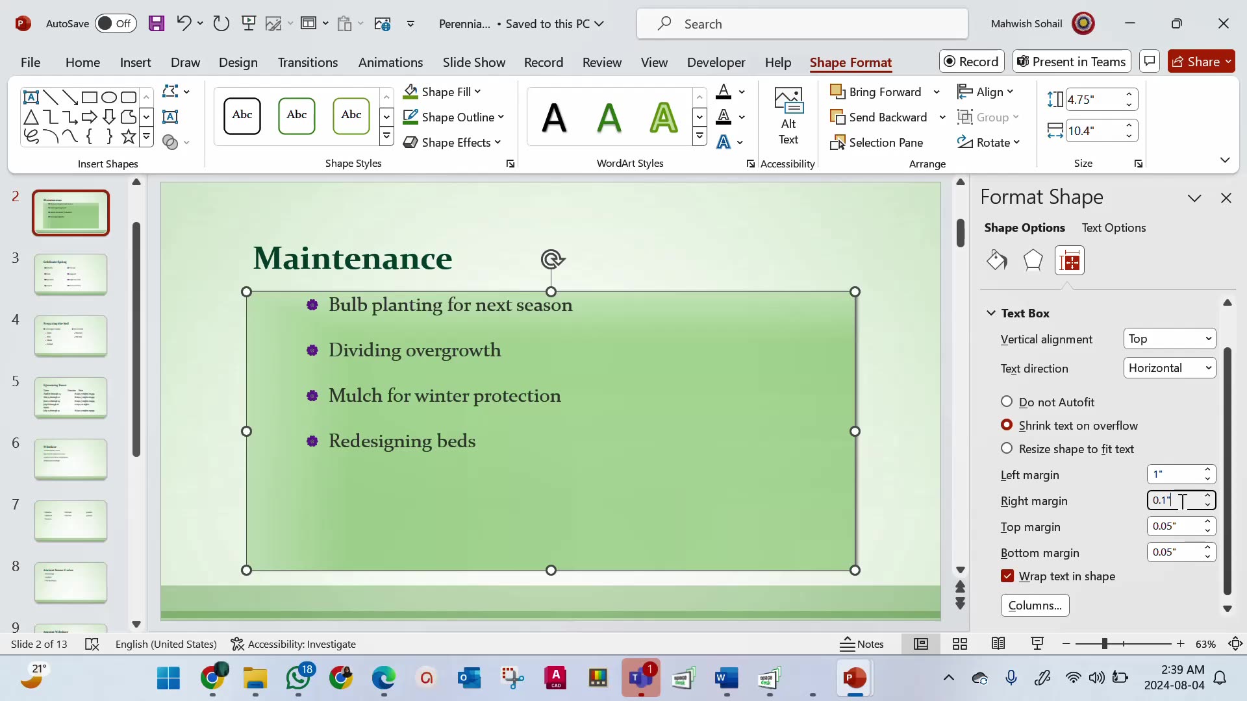
Task: Select slide 5 thumbnail
Action: pyautogui.click(x=70, y=397)
